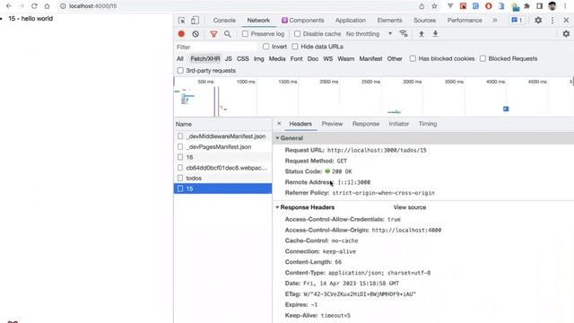Filter requests by All types

pyautogui.click(x=179, y=58)
